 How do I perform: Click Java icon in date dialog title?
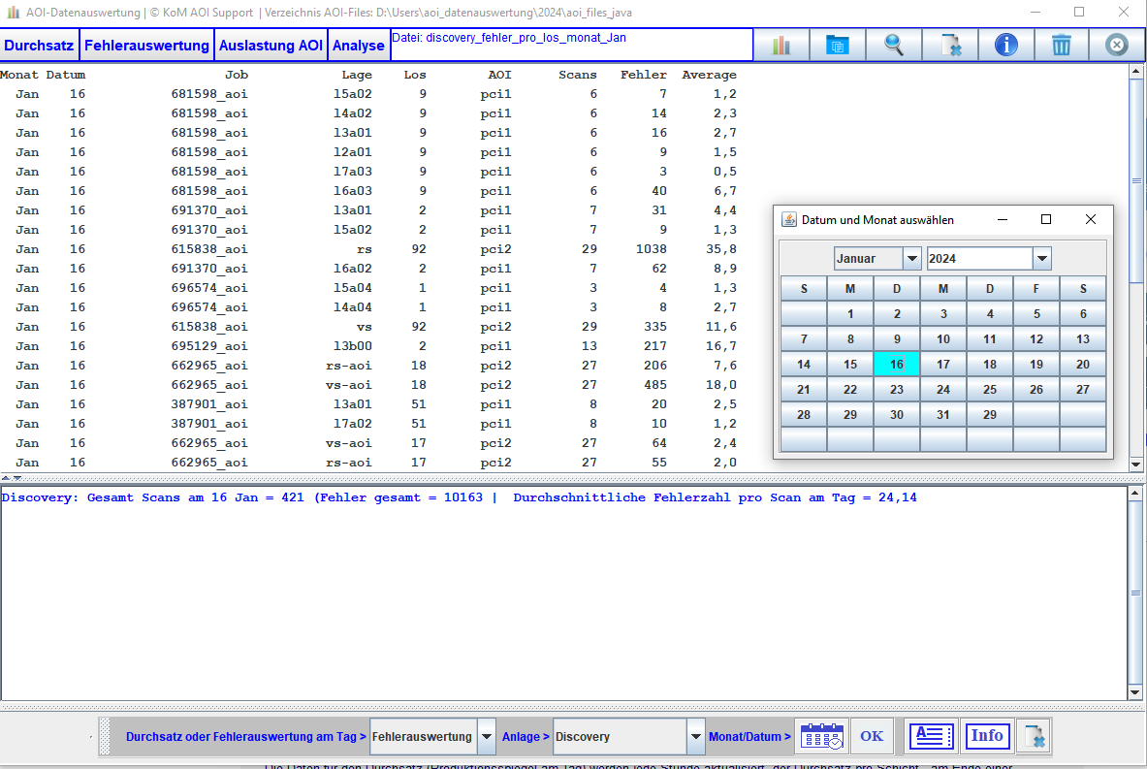pos(789,219)
